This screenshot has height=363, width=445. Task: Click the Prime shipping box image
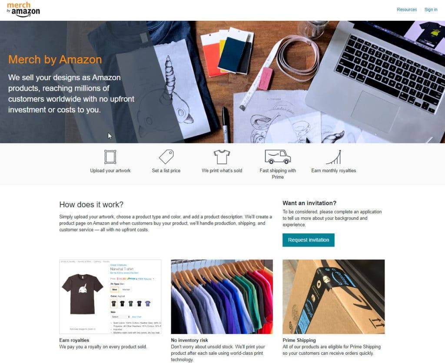[x=334, y=297]
